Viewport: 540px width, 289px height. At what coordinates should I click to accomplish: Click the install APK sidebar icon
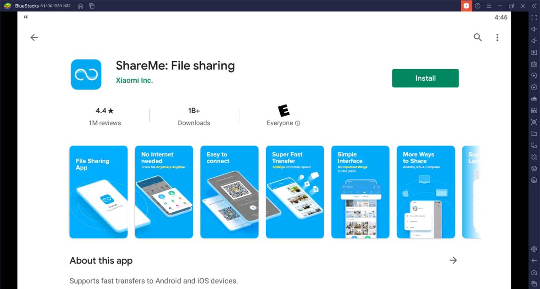tap(534, 110)
